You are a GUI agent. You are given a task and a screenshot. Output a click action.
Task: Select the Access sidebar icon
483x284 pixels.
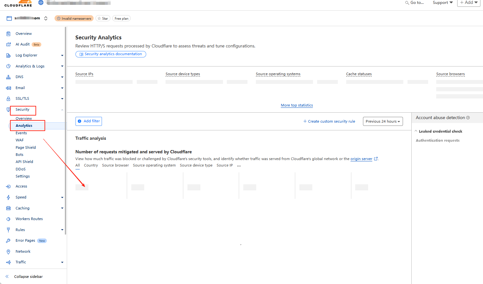click(x=9, y=186)
